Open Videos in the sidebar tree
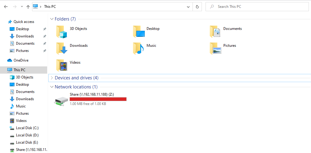311x153 pixels. (21, 121)
